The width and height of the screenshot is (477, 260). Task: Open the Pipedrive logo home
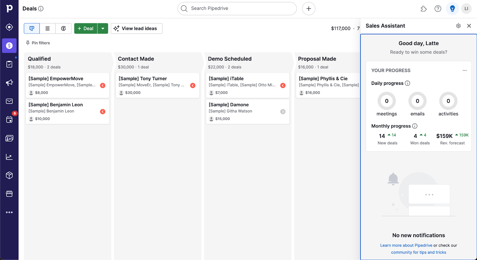[x=9, y=8]
